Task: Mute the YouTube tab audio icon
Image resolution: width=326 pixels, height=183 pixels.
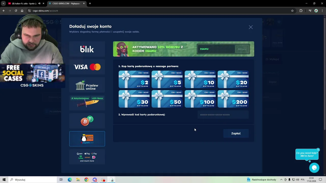Action: (x=39, y=4)
